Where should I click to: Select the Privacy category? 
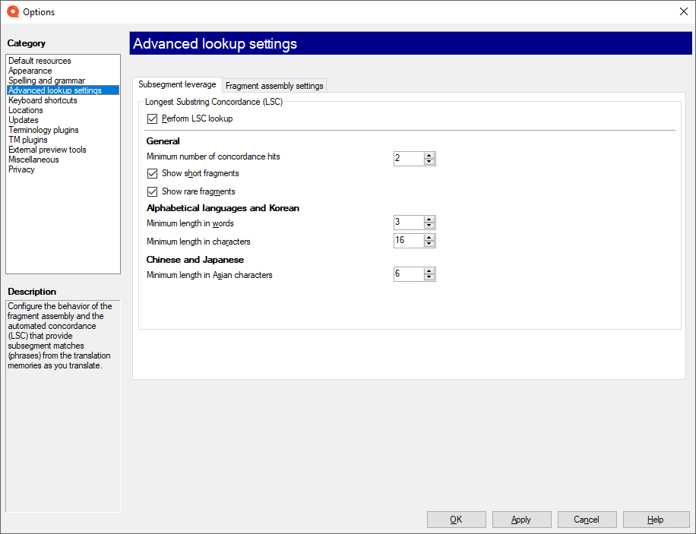21,169
